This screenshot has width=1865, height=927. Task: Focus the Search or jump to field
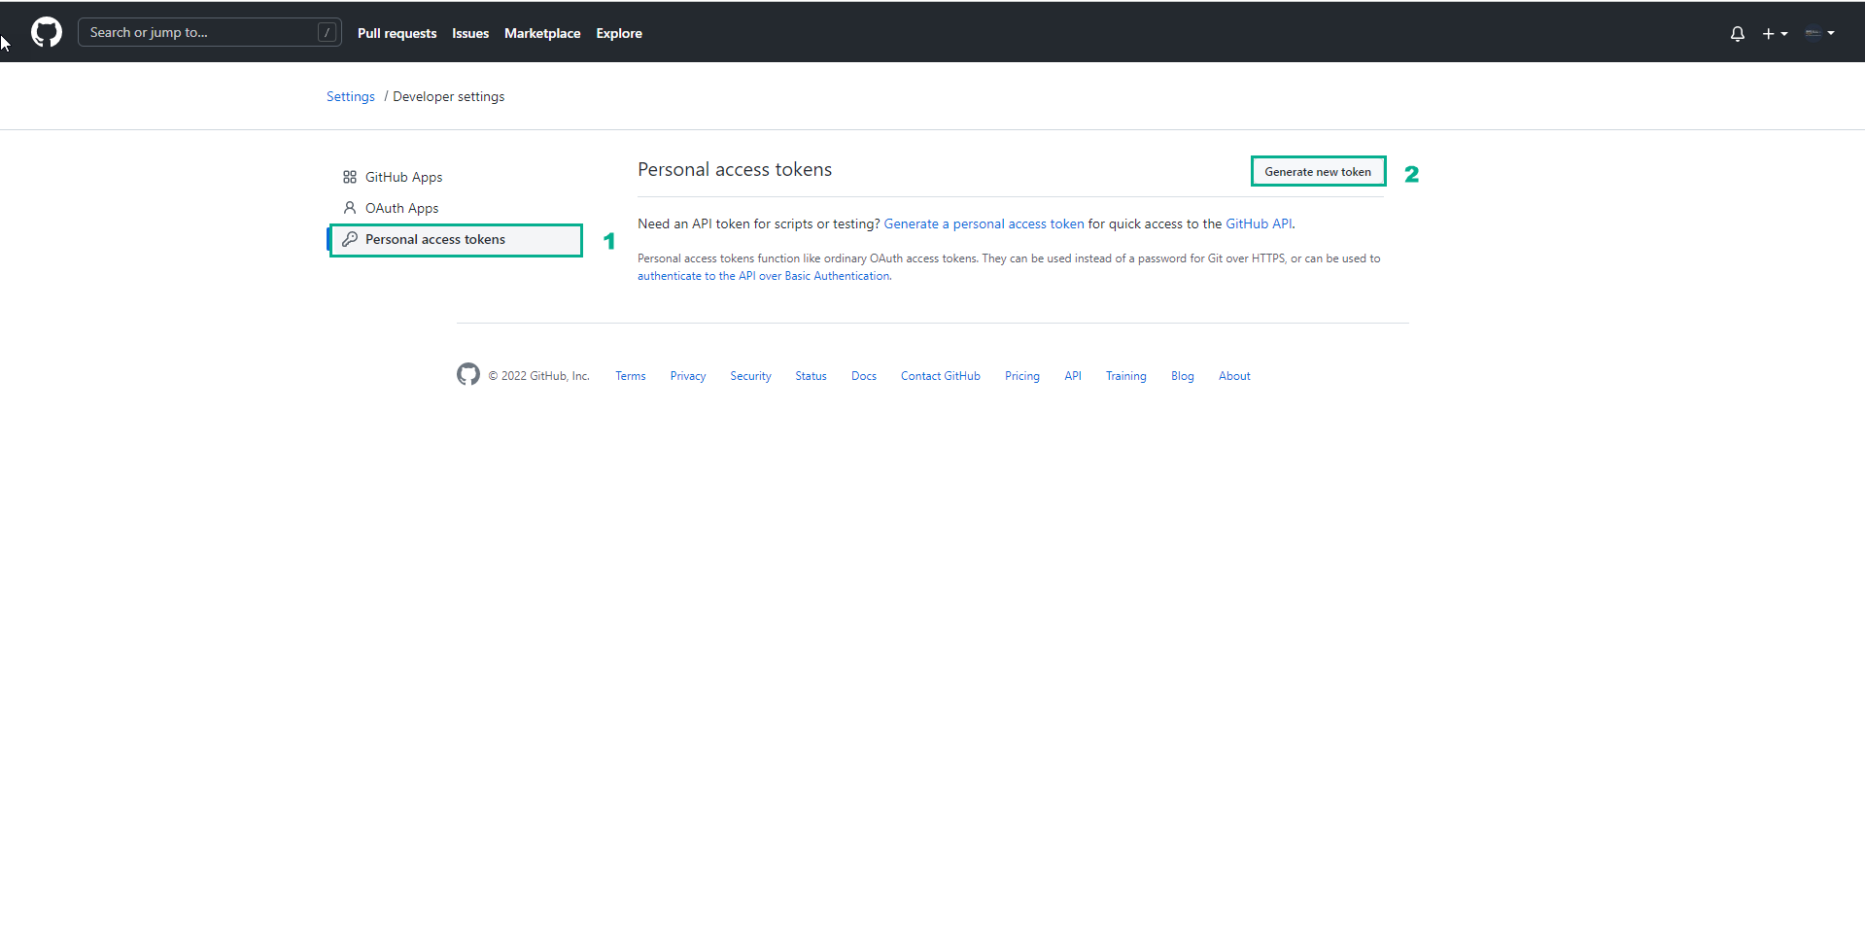pos(210,32)
